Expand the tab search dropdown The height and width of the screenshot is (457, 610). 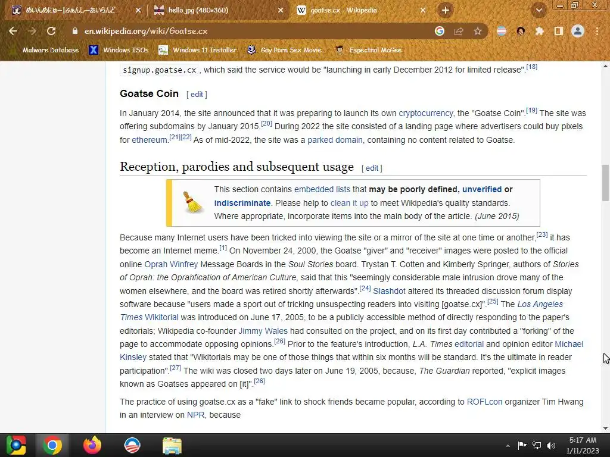pyautogui.click(x=539, y=10)
